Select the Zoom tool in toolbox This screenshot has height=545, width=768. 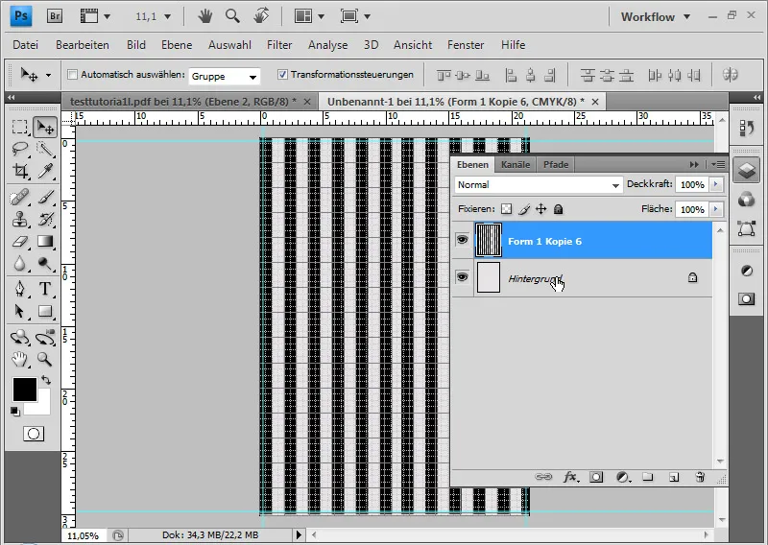[45, 360]
